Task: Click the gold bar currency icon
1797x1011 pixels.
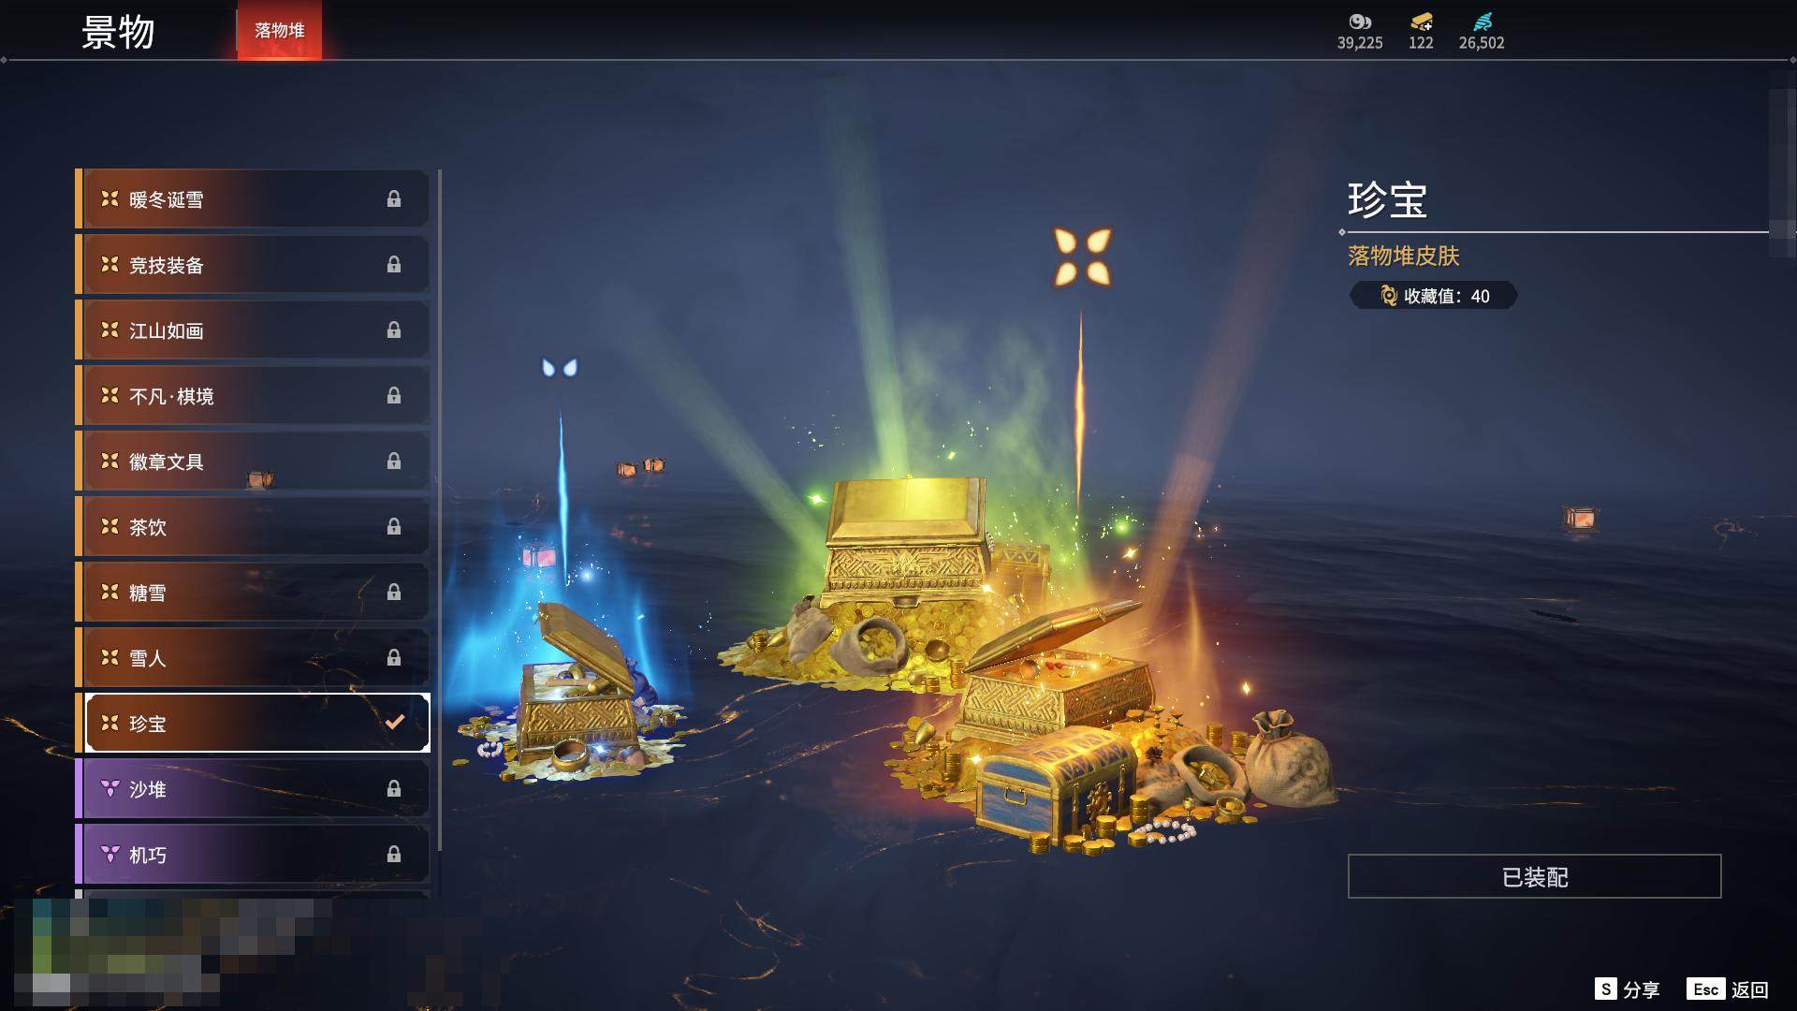Action: pos(1421,22)
